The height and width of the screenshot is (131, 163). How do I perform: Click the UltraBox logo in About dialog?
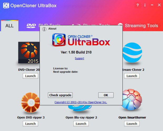click(81, 40)
